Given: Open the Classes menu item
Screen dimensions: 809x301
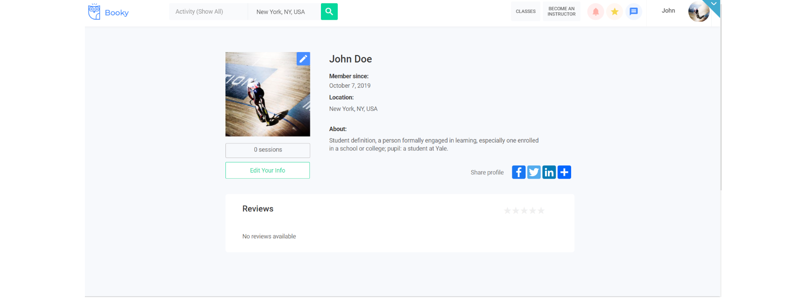Looking at the screenshot, I should 526,11.
